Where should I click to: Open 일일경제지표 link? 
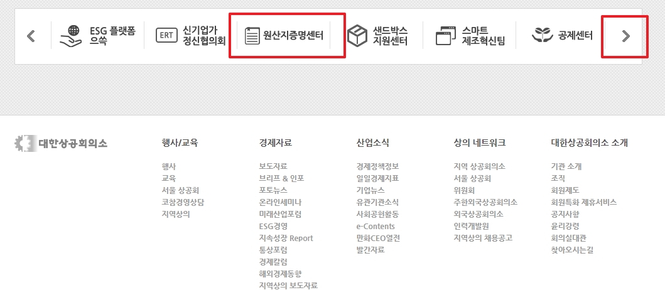[x=377, y=178]
